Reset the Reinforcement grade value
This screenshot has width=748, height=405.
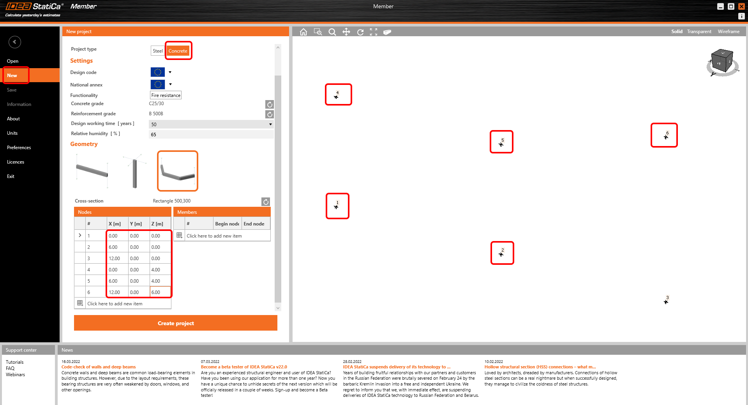270,114
